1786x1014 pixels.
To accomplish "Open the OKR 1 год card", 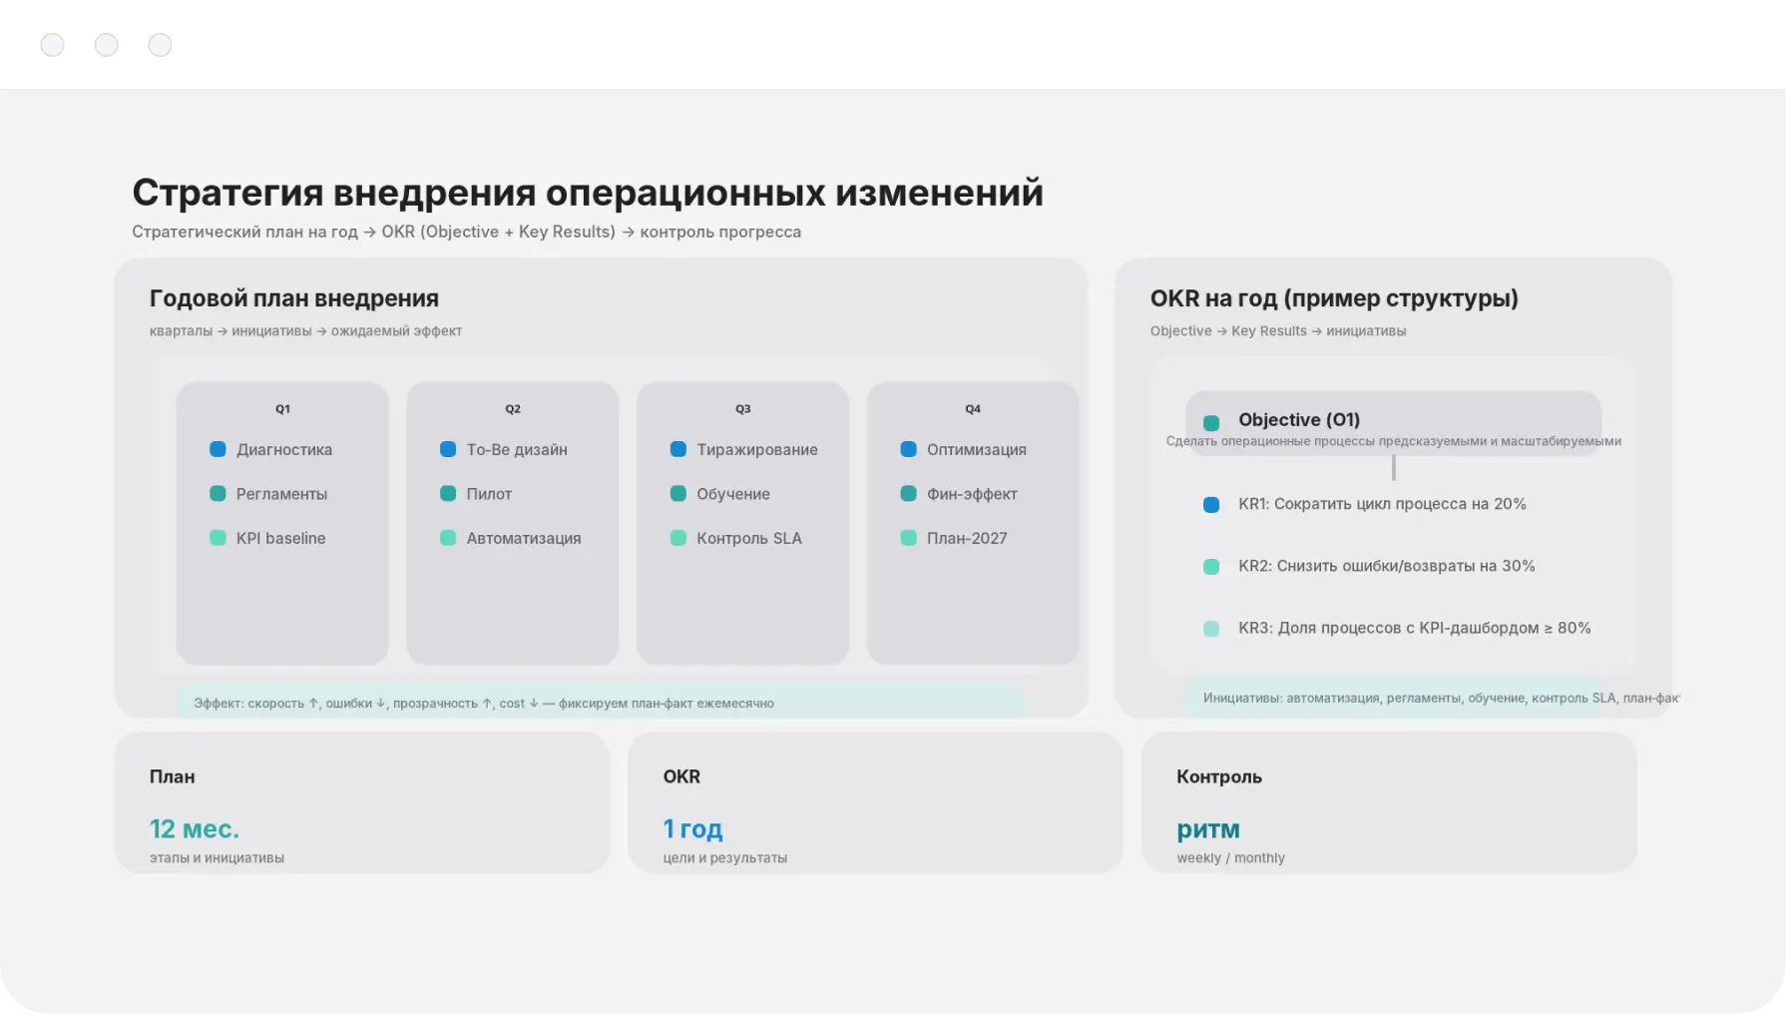I will coord(875,802).
